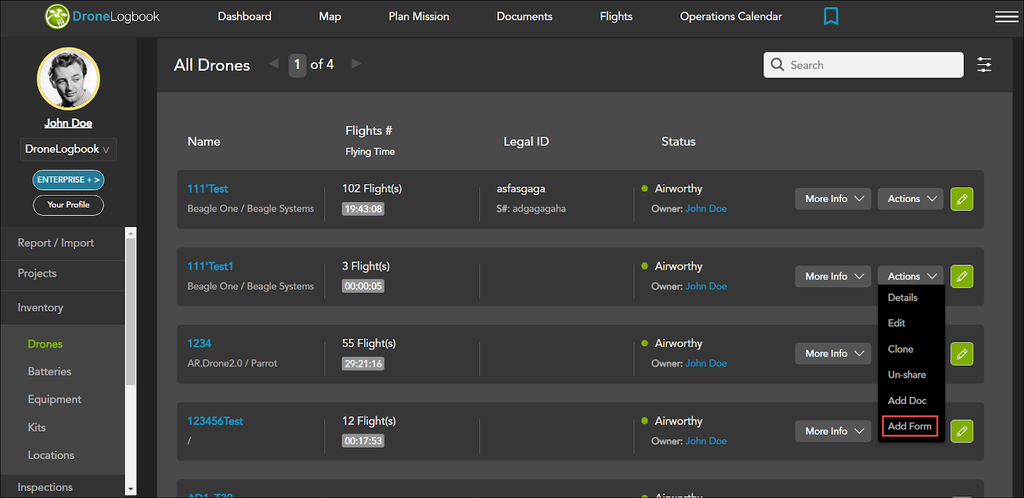
Task: Select Drones in sidebar
Action: [x=45, y=344]
